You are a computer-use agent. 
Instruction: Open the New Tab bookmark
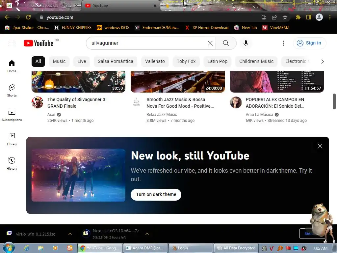tap(246, 28)
